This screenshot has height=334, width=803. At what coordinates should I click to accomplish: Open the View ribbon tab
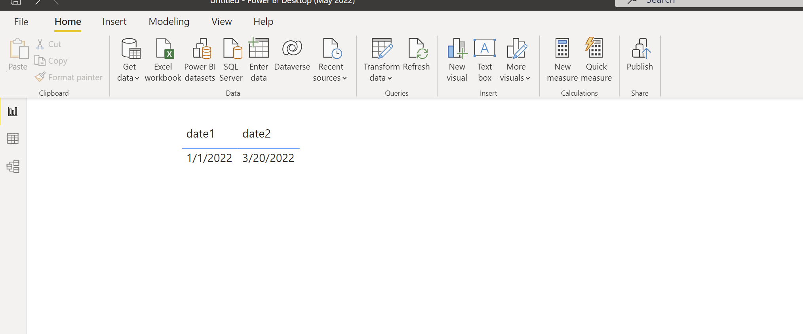pos(221,22)
